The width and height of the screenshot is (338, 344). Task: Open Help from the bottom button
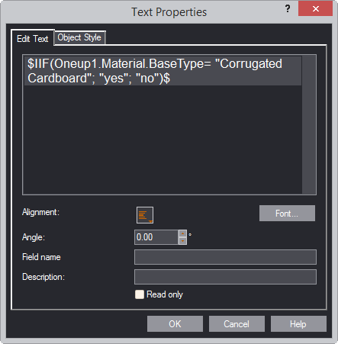point(298,324)
